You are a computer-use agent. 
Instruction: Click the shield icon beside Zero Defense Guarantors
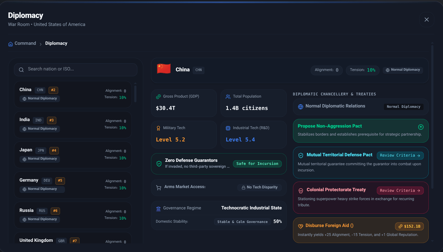click(x=159, y=164)
